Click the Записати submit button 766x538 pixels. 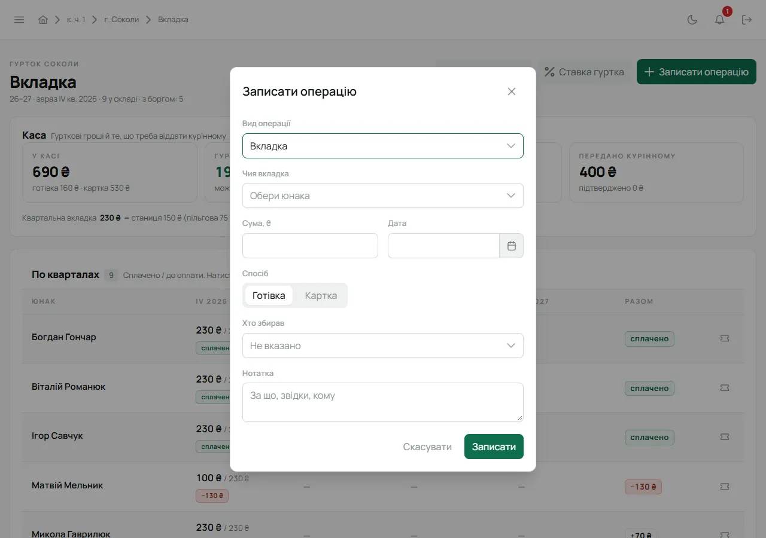point(494,447)
